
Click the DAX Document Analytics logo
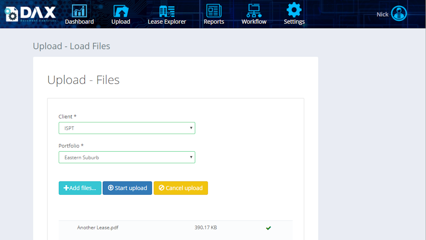point(30,14)
